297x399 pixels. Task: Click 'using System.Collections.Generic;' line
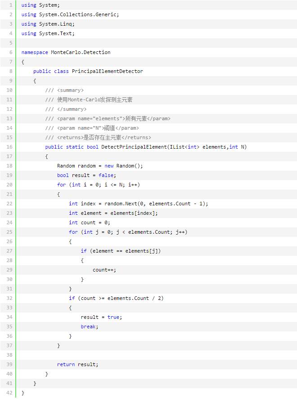pyautogui.click(x=70, y=14)
